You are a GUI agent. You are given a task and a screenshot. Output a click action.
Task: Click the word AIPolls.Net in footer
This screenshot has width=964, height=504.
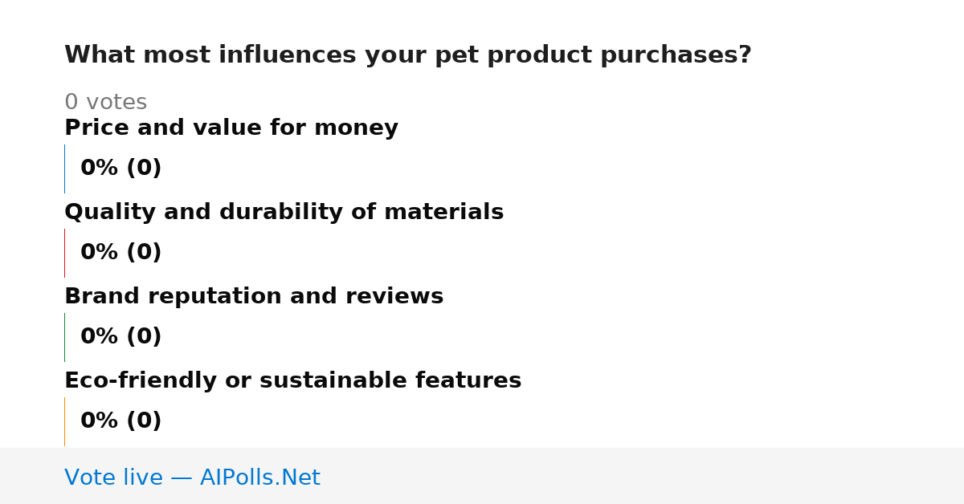[259, 478]
